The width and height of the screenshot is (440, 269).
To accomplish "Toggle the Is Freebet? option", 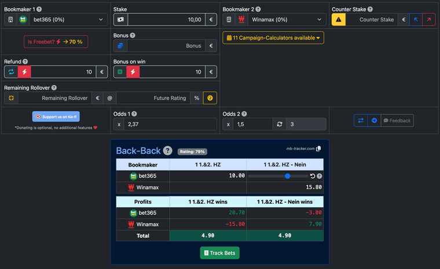I will click(x=56, y=42).
